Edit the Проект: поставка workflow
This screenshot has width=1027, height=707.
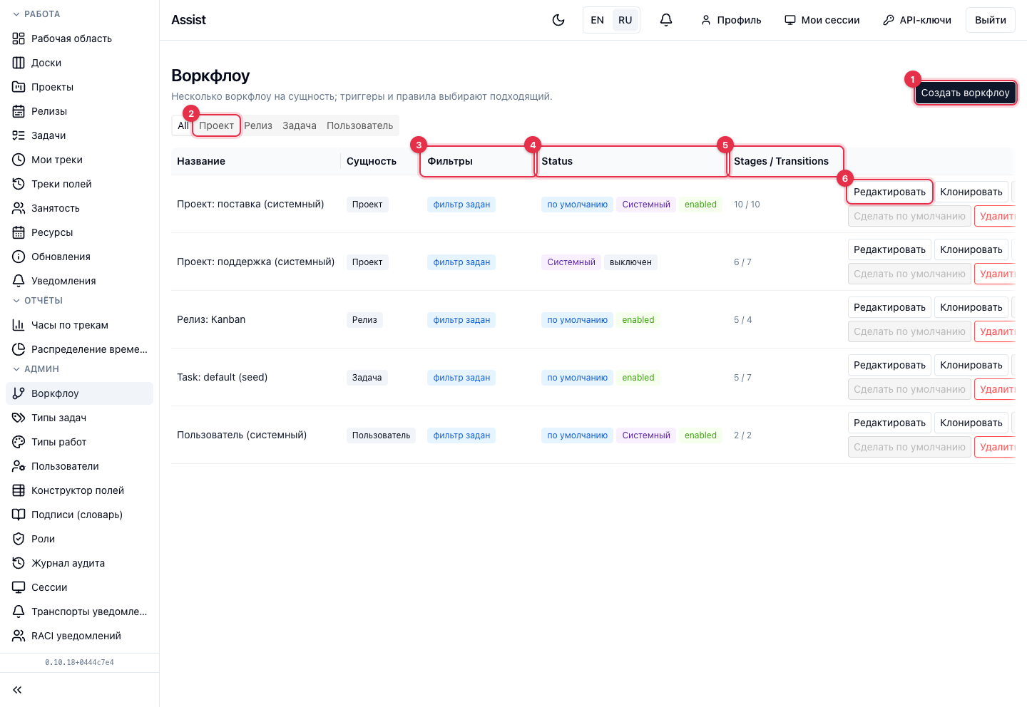[x=890, y=192]
